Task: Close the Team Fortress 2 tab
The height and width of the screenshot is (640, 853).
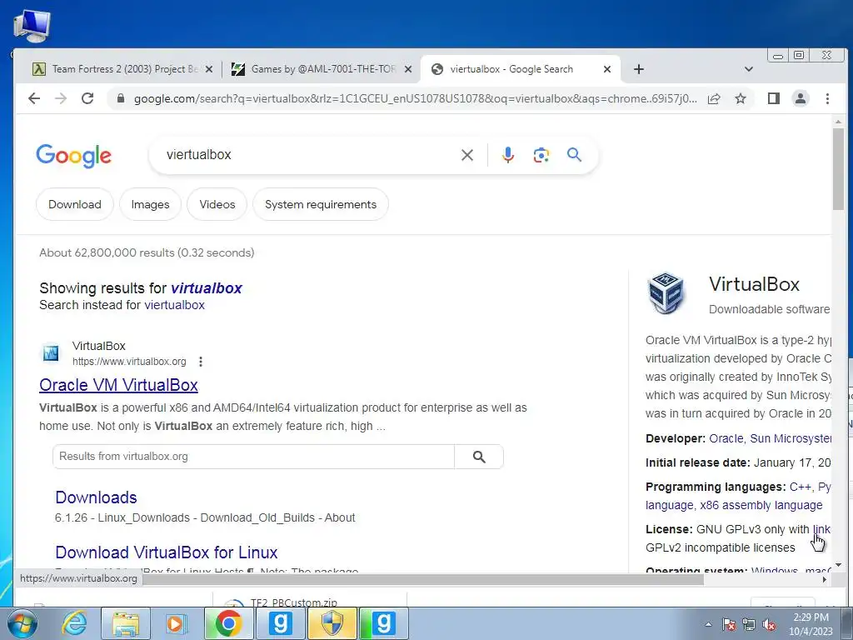Action: (209, 69)
